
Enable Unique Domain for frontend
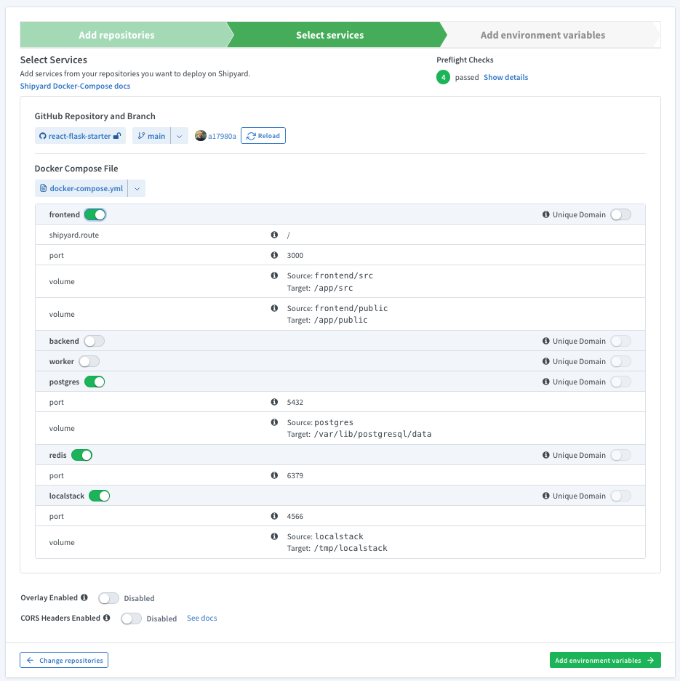pyautogui.click(x=621, y=214)
